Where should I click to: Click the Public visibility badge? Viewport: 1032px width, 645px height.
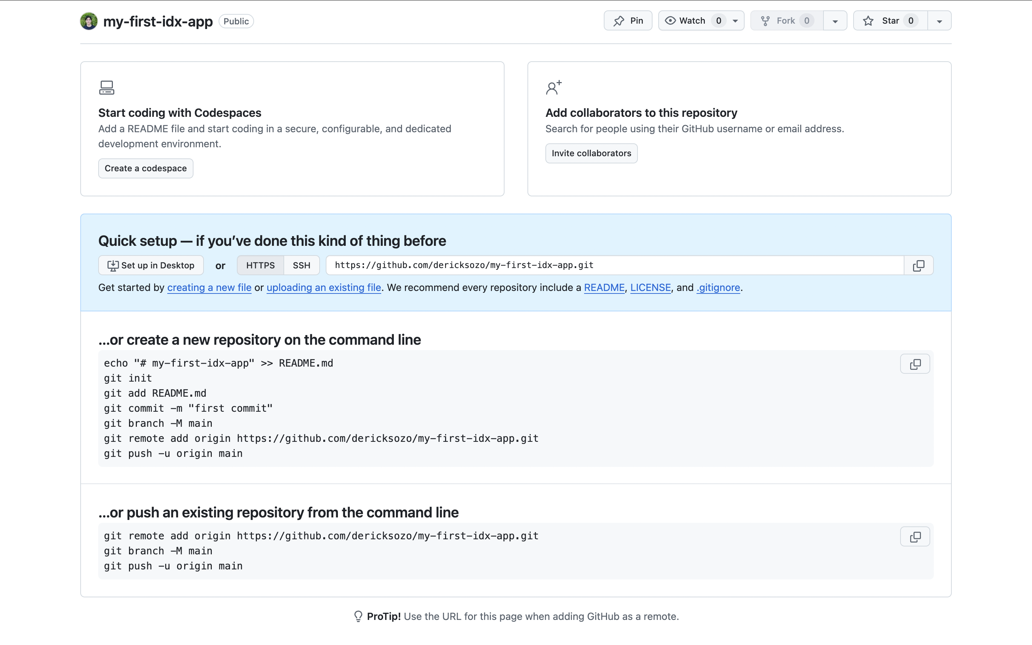[236, 21]
